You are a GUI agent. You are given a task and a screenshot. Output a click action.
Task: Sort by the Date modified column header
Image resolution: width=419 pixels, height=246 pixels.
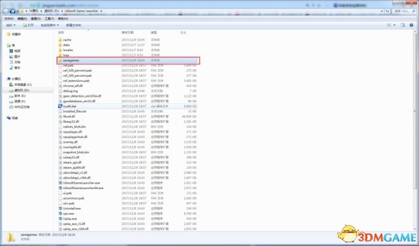pos(128,33)
